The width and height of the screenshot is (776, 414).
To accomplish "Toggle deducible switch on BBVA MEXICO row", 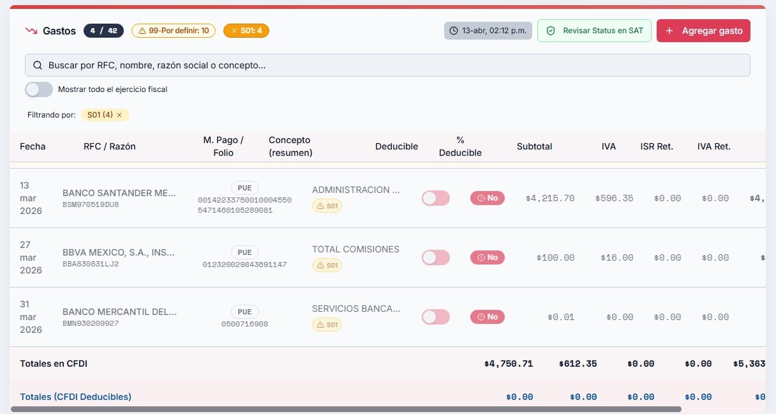I will point(435,257).
